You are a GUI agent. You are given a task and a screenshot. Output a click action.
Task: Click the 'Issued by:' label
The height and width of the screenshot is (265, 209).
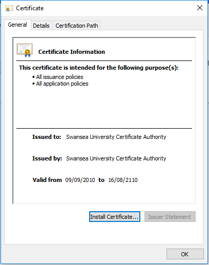[47, 158]
